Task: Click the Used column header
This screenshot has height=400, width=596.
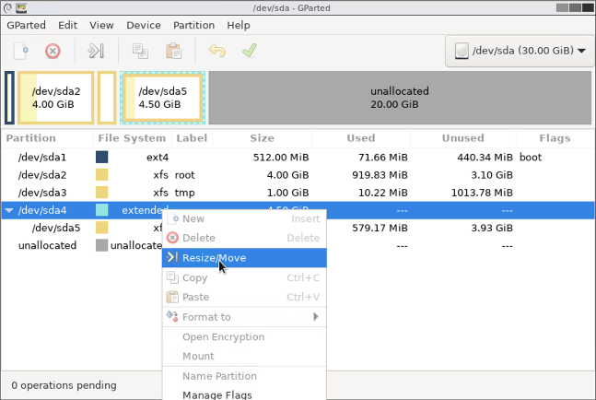Action: pos(361,138)
